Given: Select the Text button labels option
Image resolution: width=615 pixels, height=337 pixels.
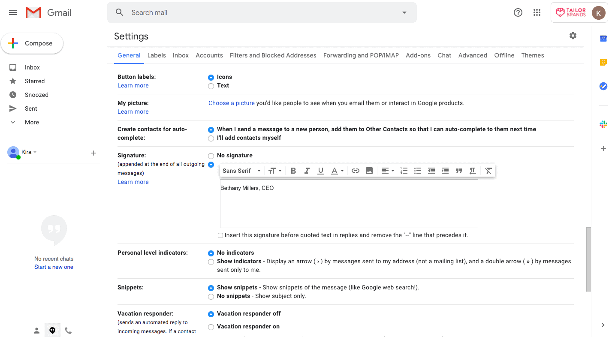Looking at the screenshot, I should coord(211,86).
